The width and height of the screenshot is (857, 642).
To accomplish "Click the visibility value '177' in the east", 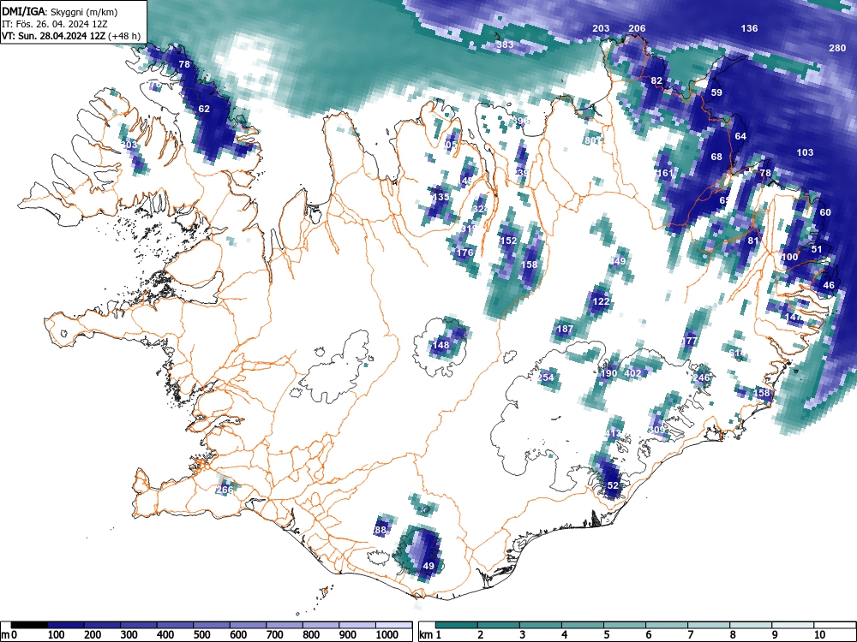I will click(x=689, y=342).
